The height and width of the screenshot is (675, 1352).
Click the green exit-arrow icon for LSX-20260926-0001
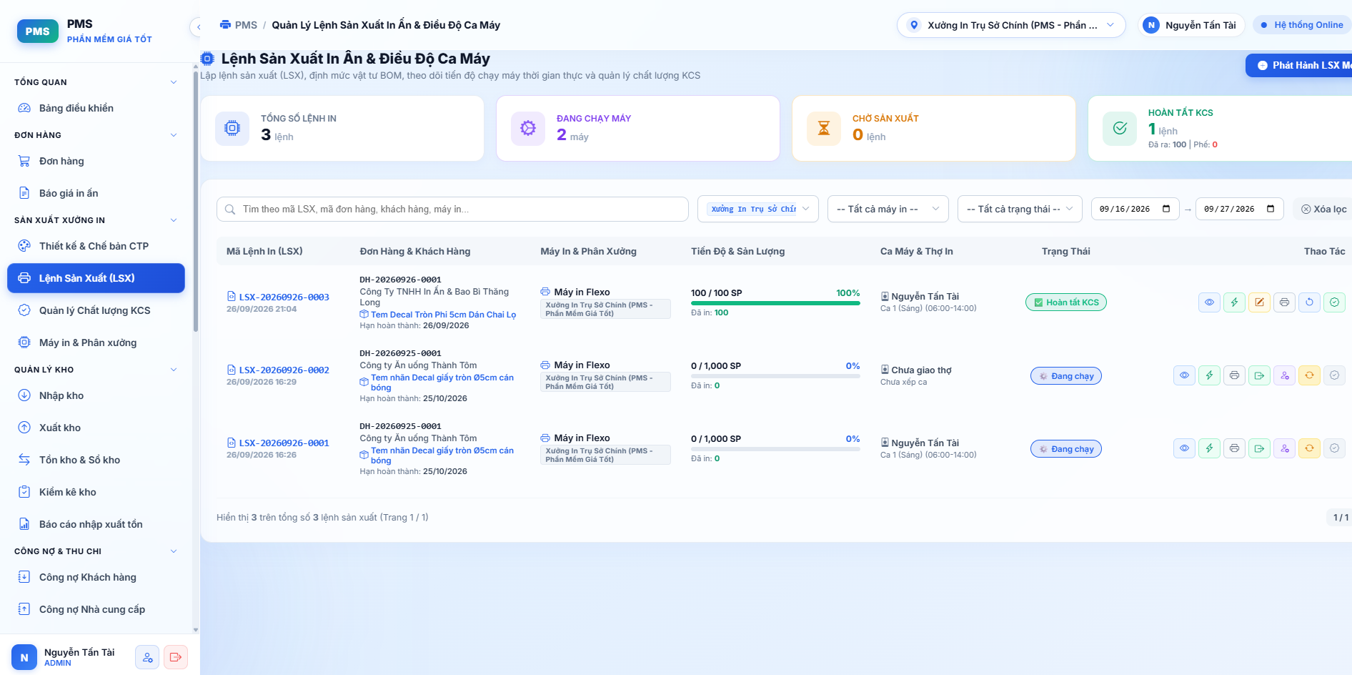1259,448
